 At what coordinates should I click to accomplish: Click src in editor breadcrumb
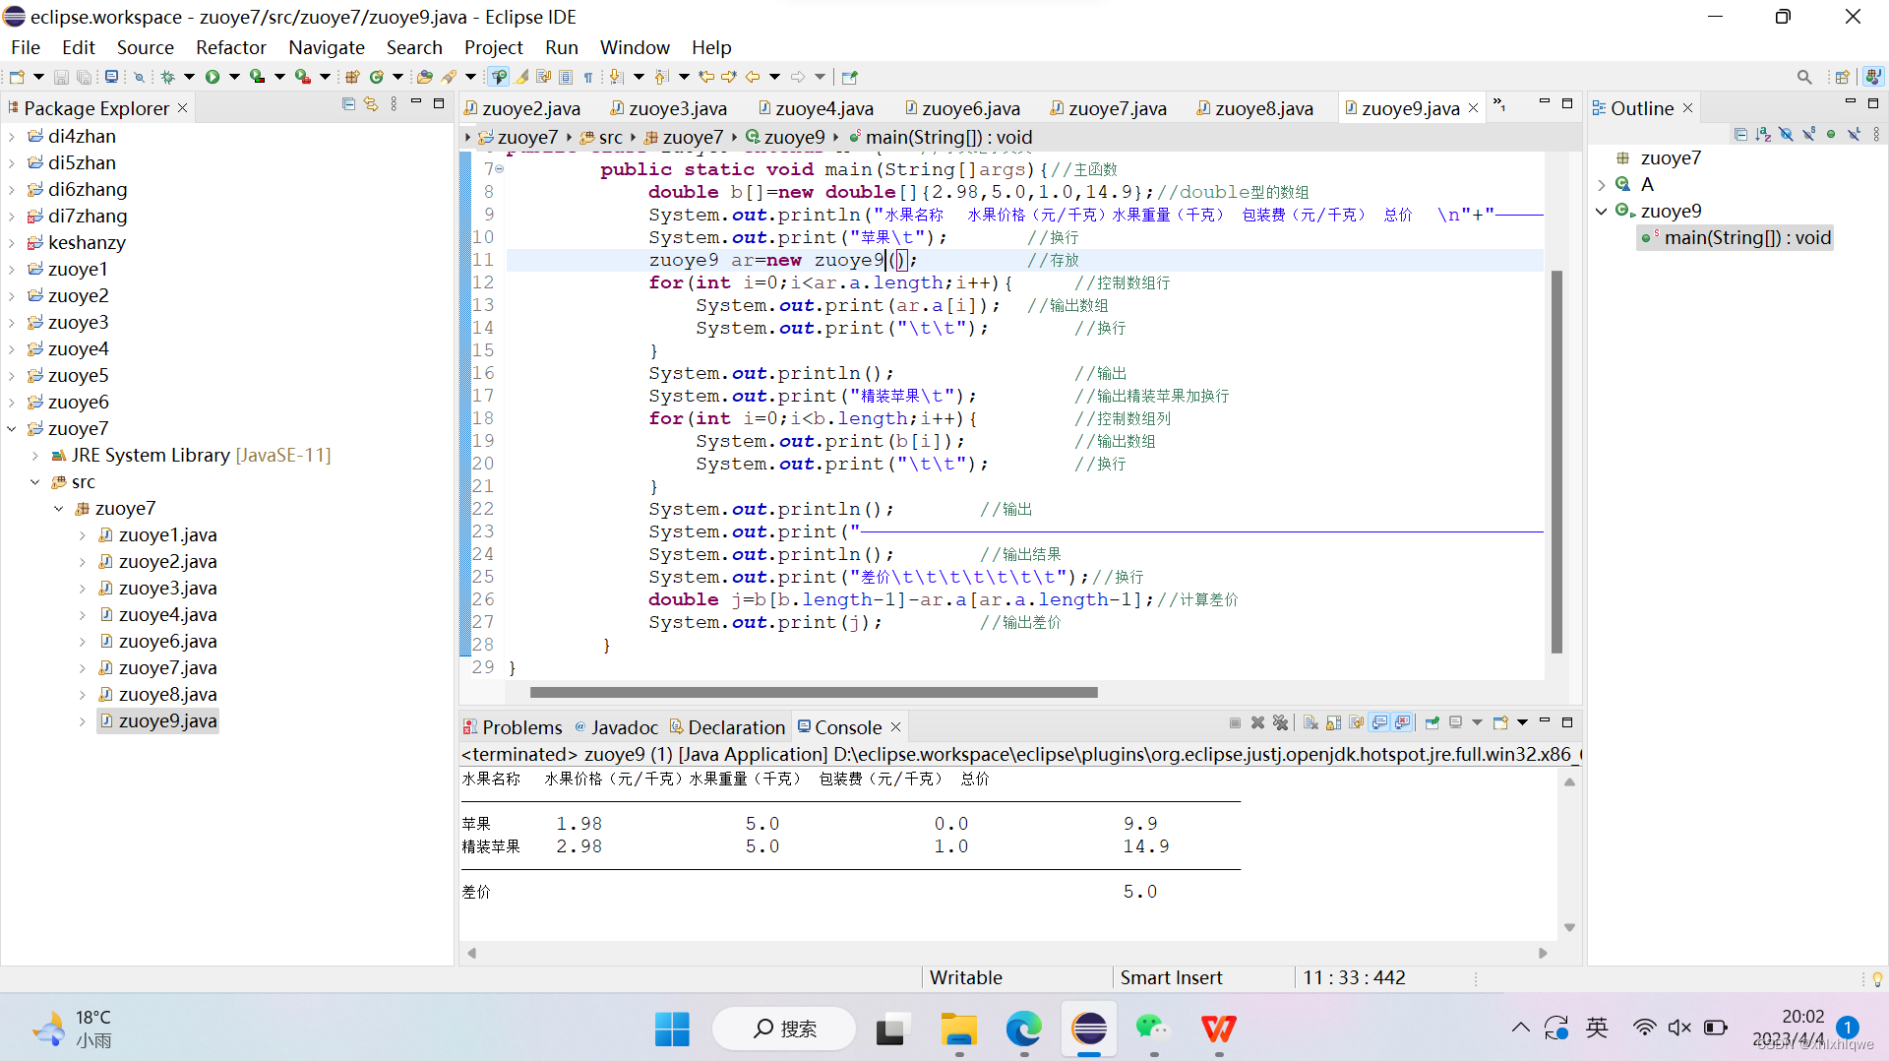[601, 138]
